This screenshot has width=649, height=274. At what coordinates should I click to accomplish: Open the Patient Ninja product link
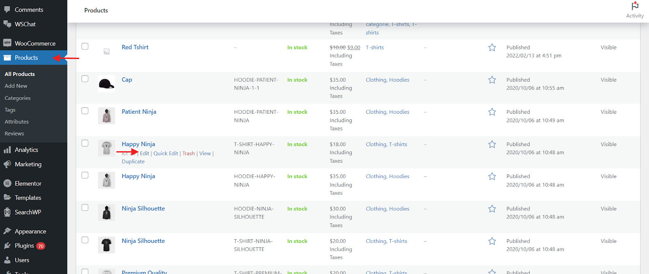click(x=139, y=112)
